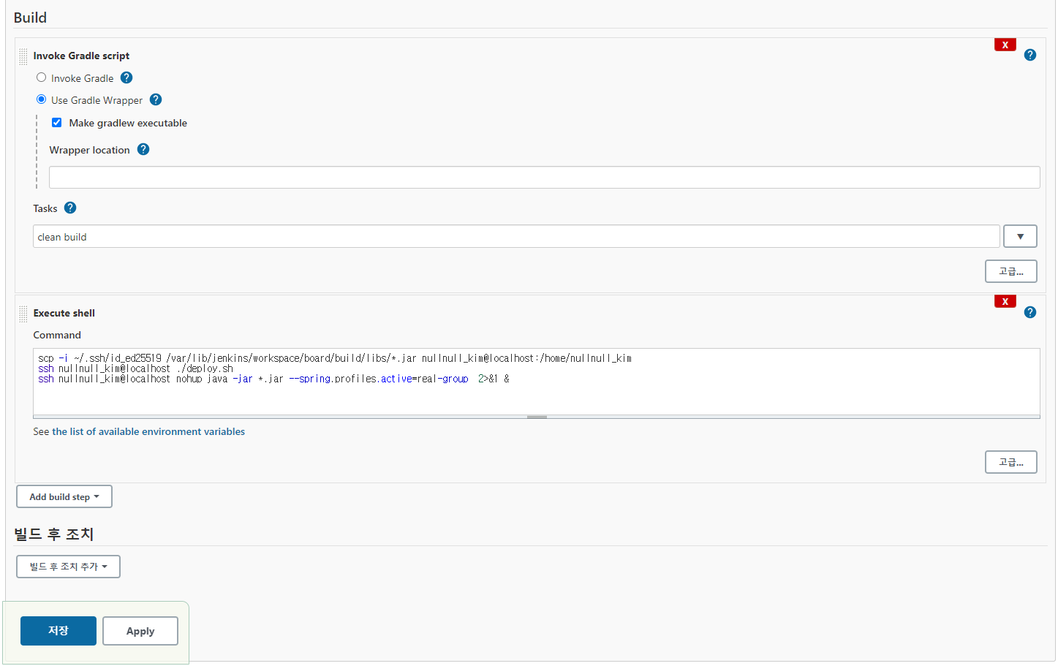Focus the Wrapper location text field
Screen dimensions: 1058x666
[x=544, y=177]
